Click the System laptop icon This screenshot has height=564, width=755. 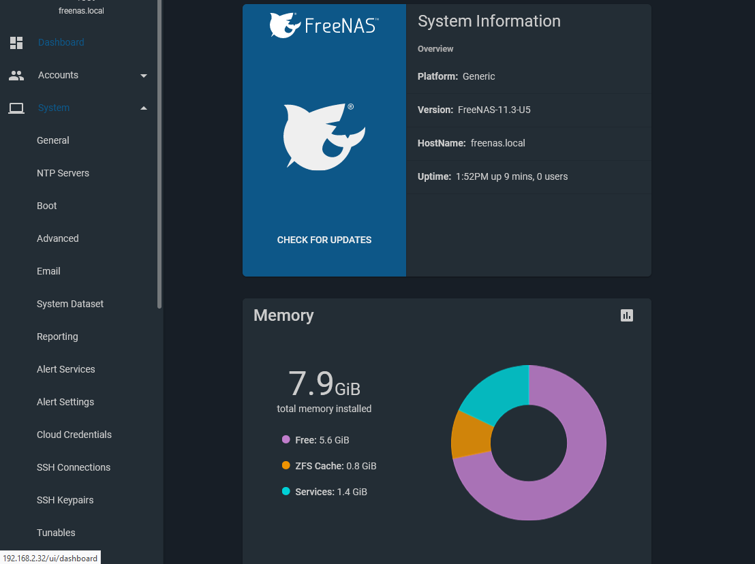pos(16,108)
